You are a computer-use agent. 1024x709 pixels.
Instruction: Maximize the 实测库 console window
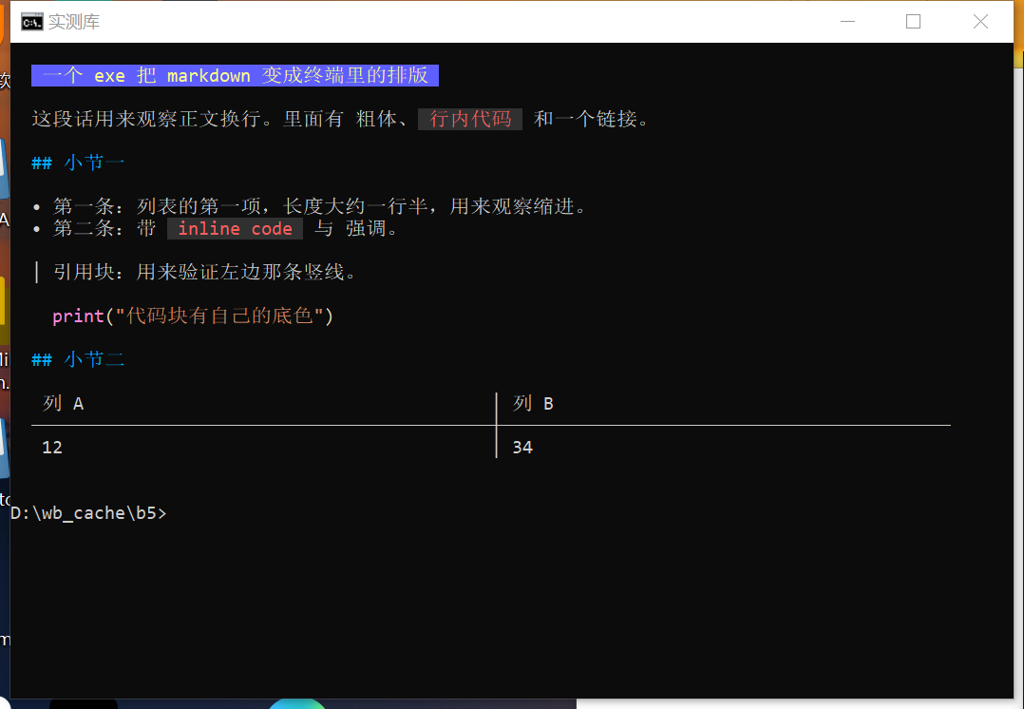[x=913, y=22]
